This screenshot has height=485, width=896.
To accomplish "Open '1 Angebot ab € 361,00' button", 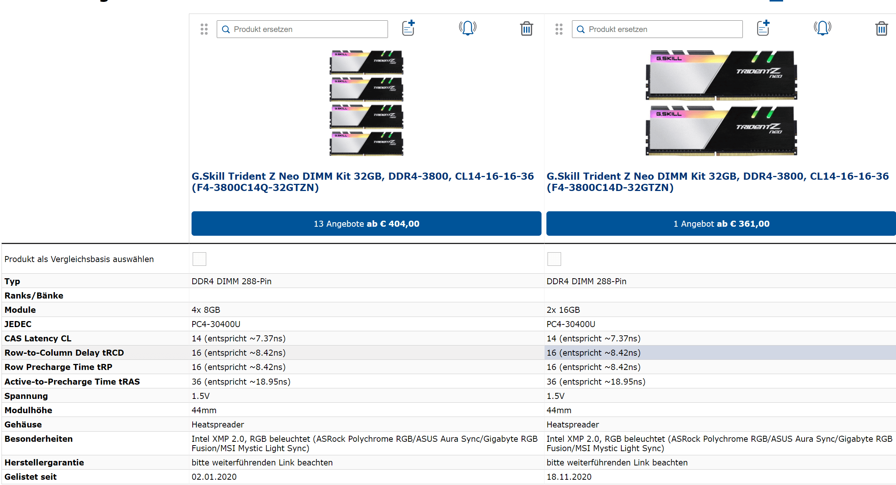I will pyautogui.click(x=721, y=224).
